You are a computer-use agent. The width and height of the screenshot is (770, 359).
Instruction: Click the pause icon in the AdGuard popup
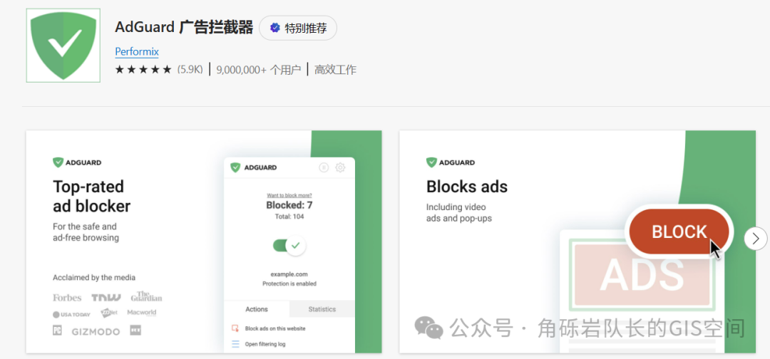tap(324, 167)
